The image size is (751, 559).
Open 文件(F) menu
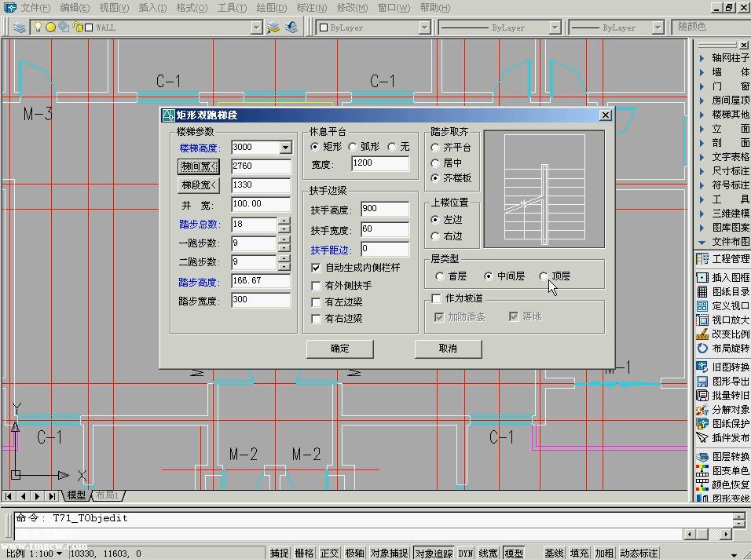pos(35,8)
